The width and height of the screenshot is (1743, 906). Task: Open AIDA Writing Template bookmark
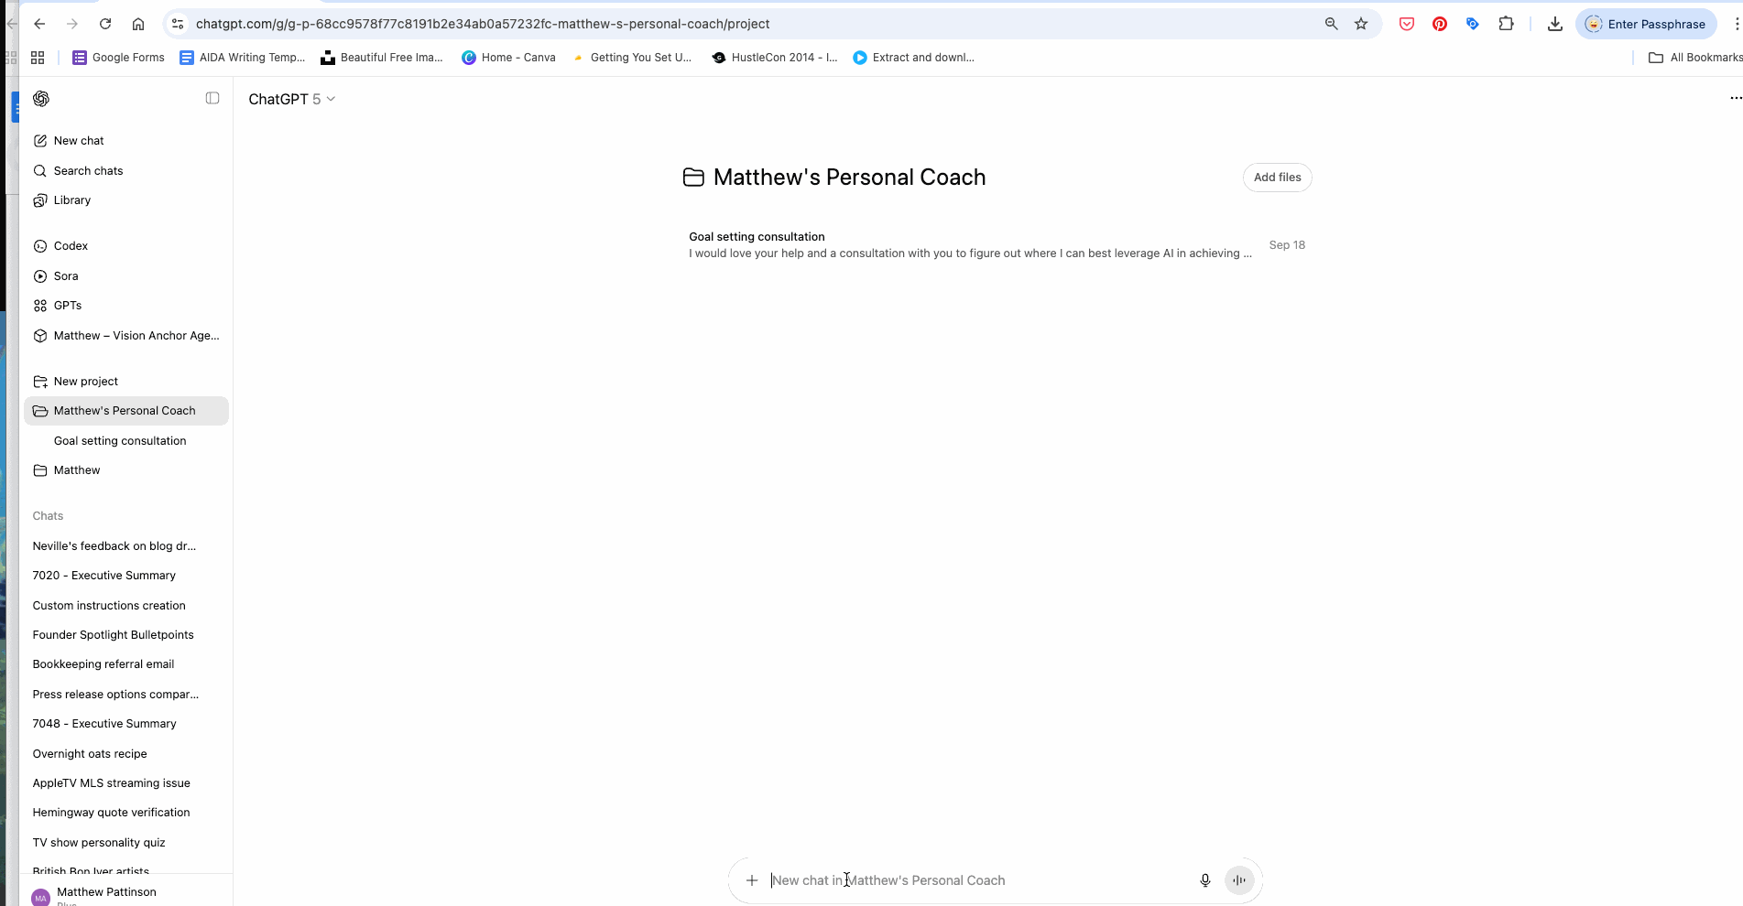coord(243,58)
